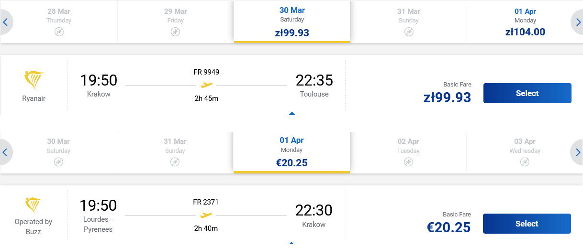This screenshot has height=248, width=583.
Task: Click the Buzz-operated flight harp logo
Action: (x=34, y=205)
